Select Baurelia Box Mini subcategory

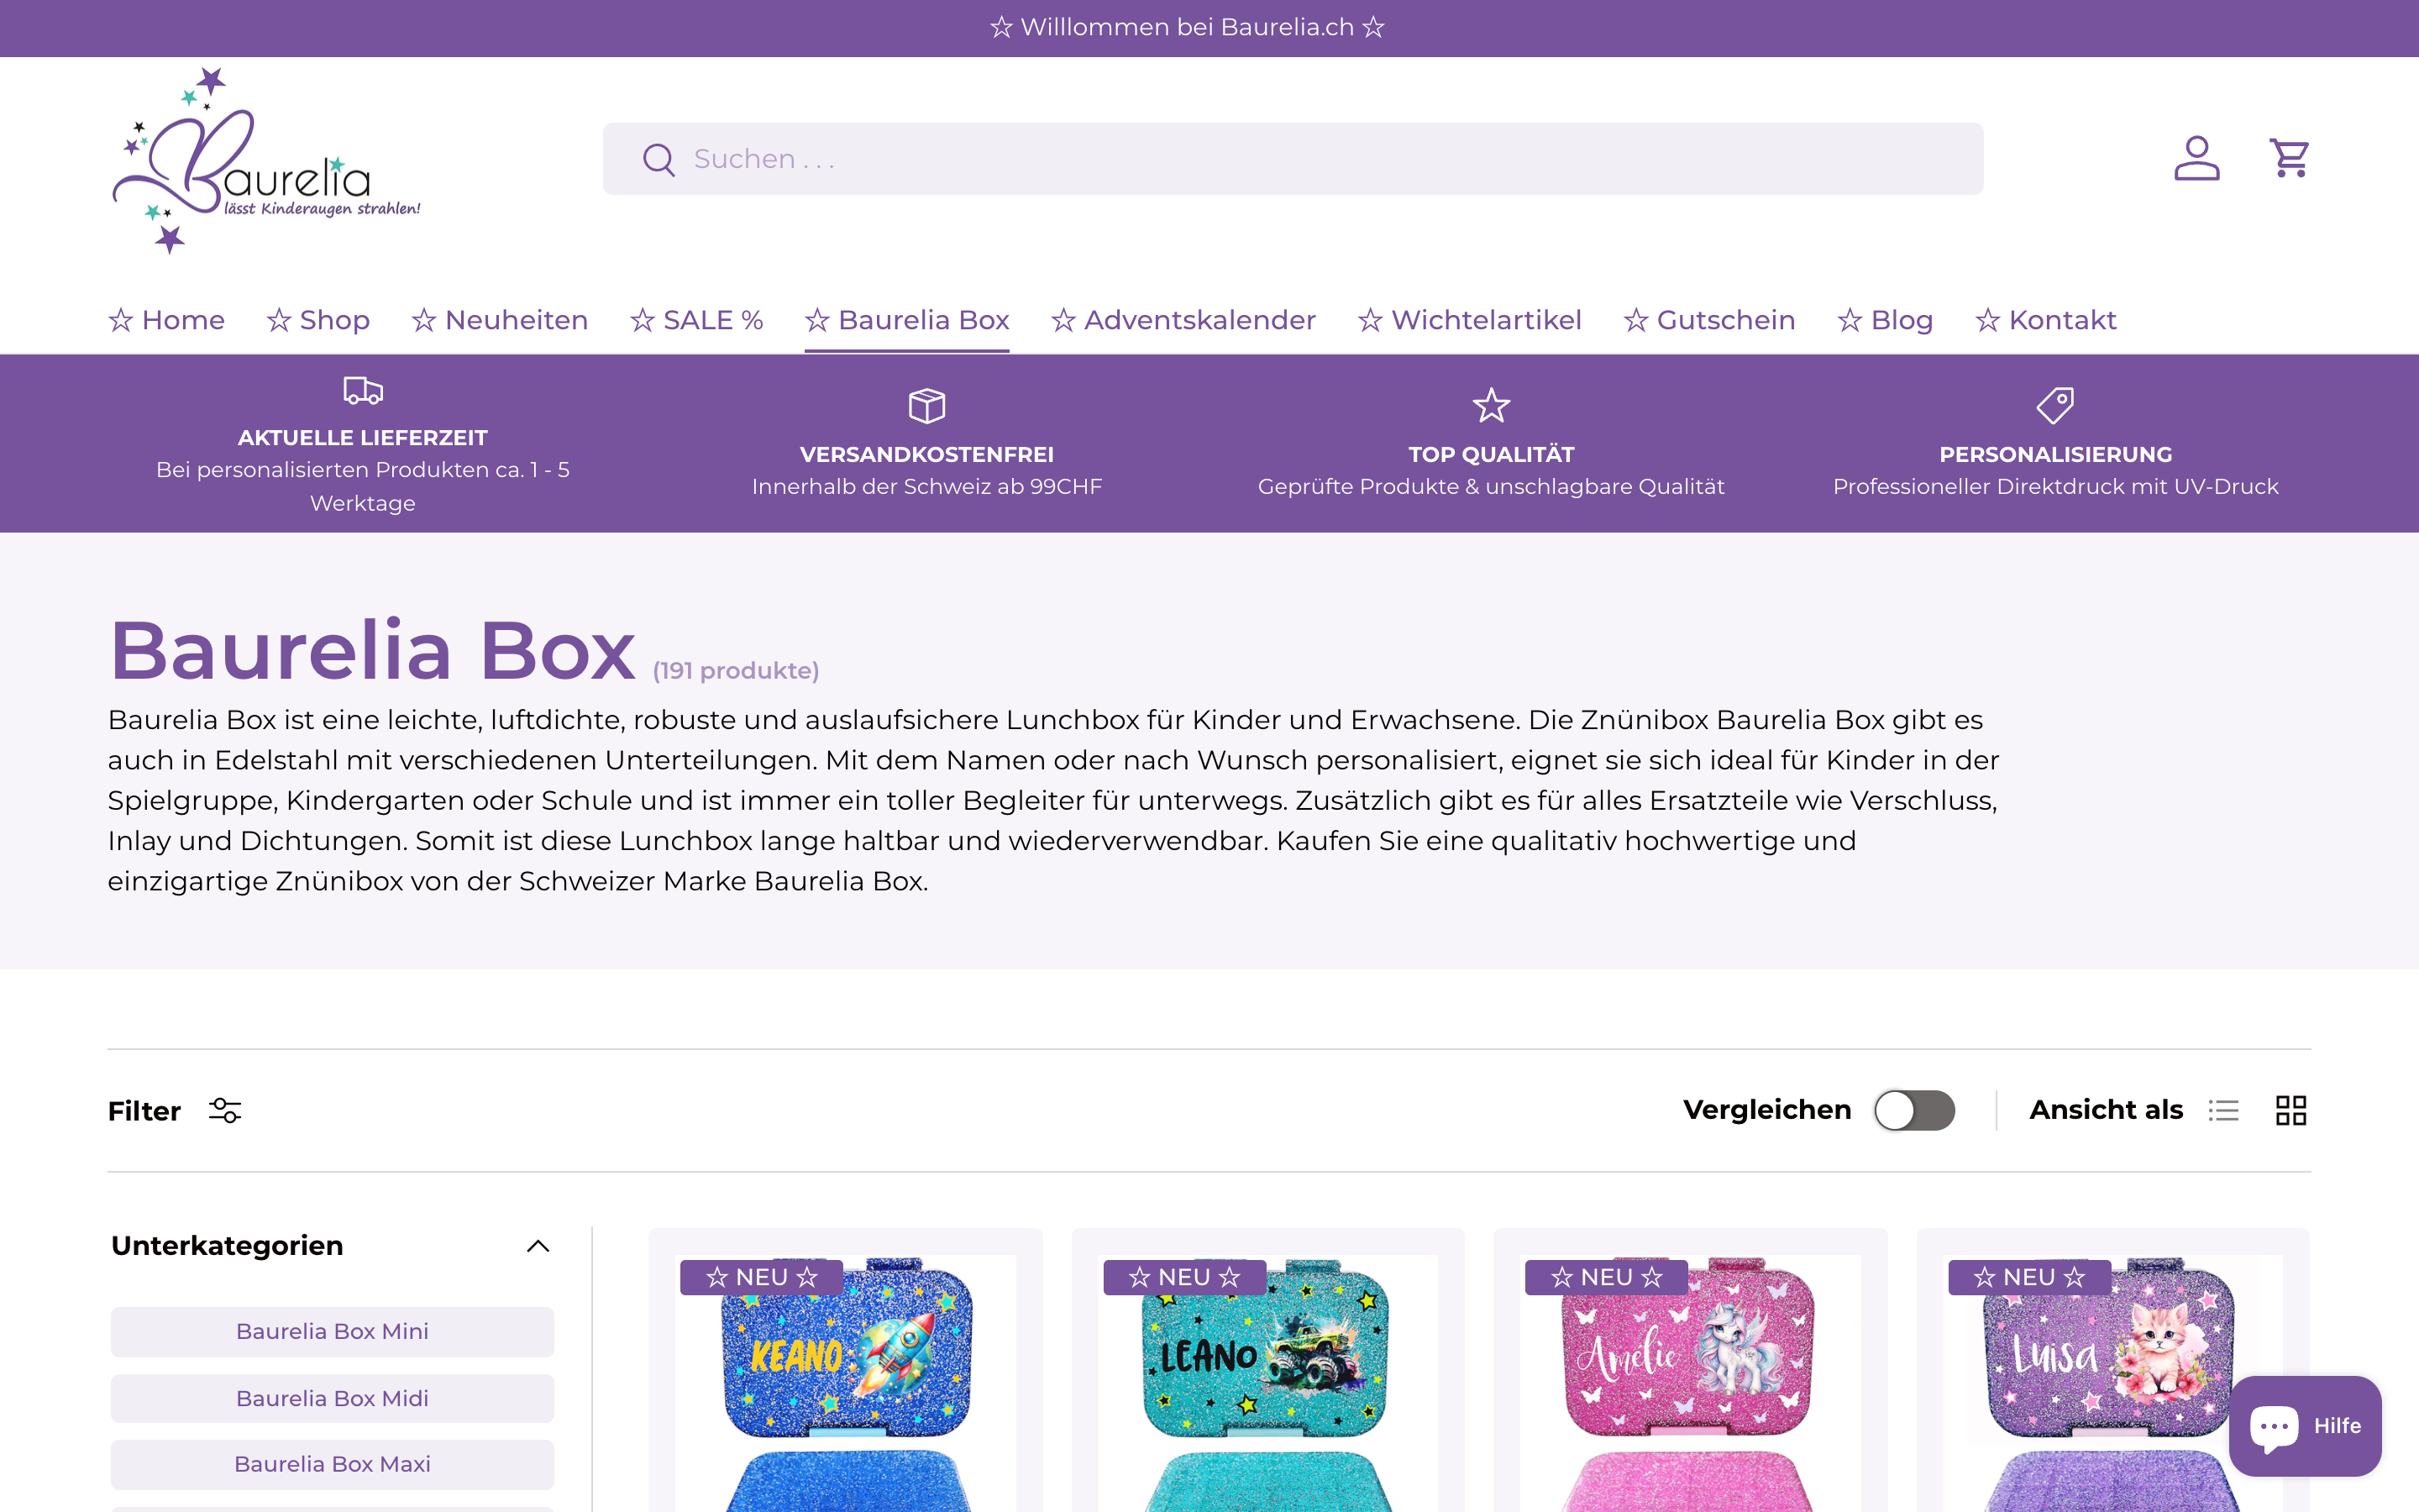pyautogui.click(x=332, y=1331)
